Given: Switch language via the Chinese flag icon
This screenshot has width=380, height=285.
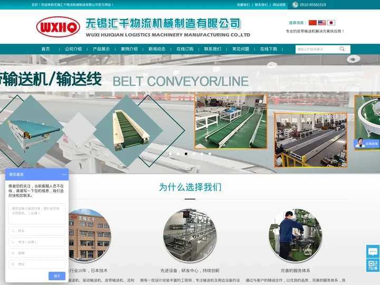Looking at the screenshot, I should point(312,23).
